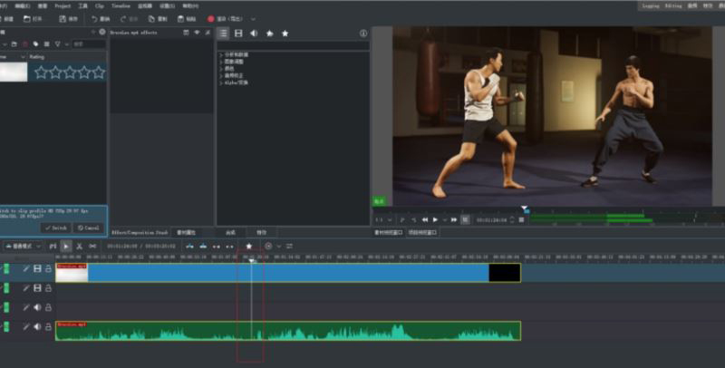Click the tag icon in project bin toolbar

coord(35,44)
